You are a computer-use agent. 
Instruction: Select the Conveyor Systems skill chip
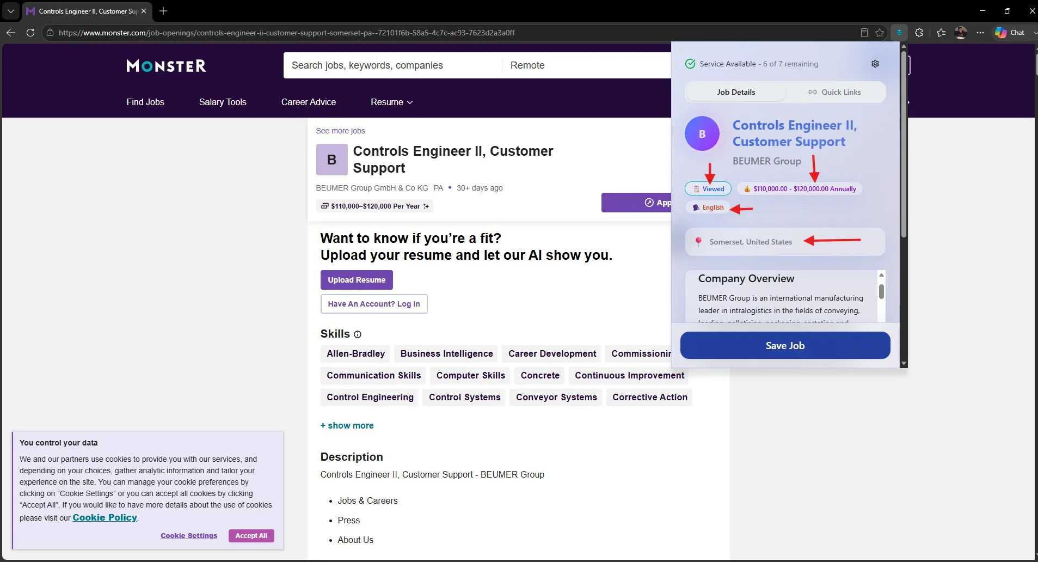(x=556, y=397)
